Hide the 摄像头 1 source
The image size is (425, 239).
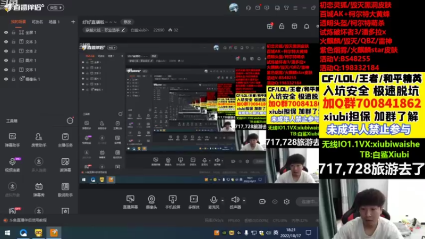point(6,79)
